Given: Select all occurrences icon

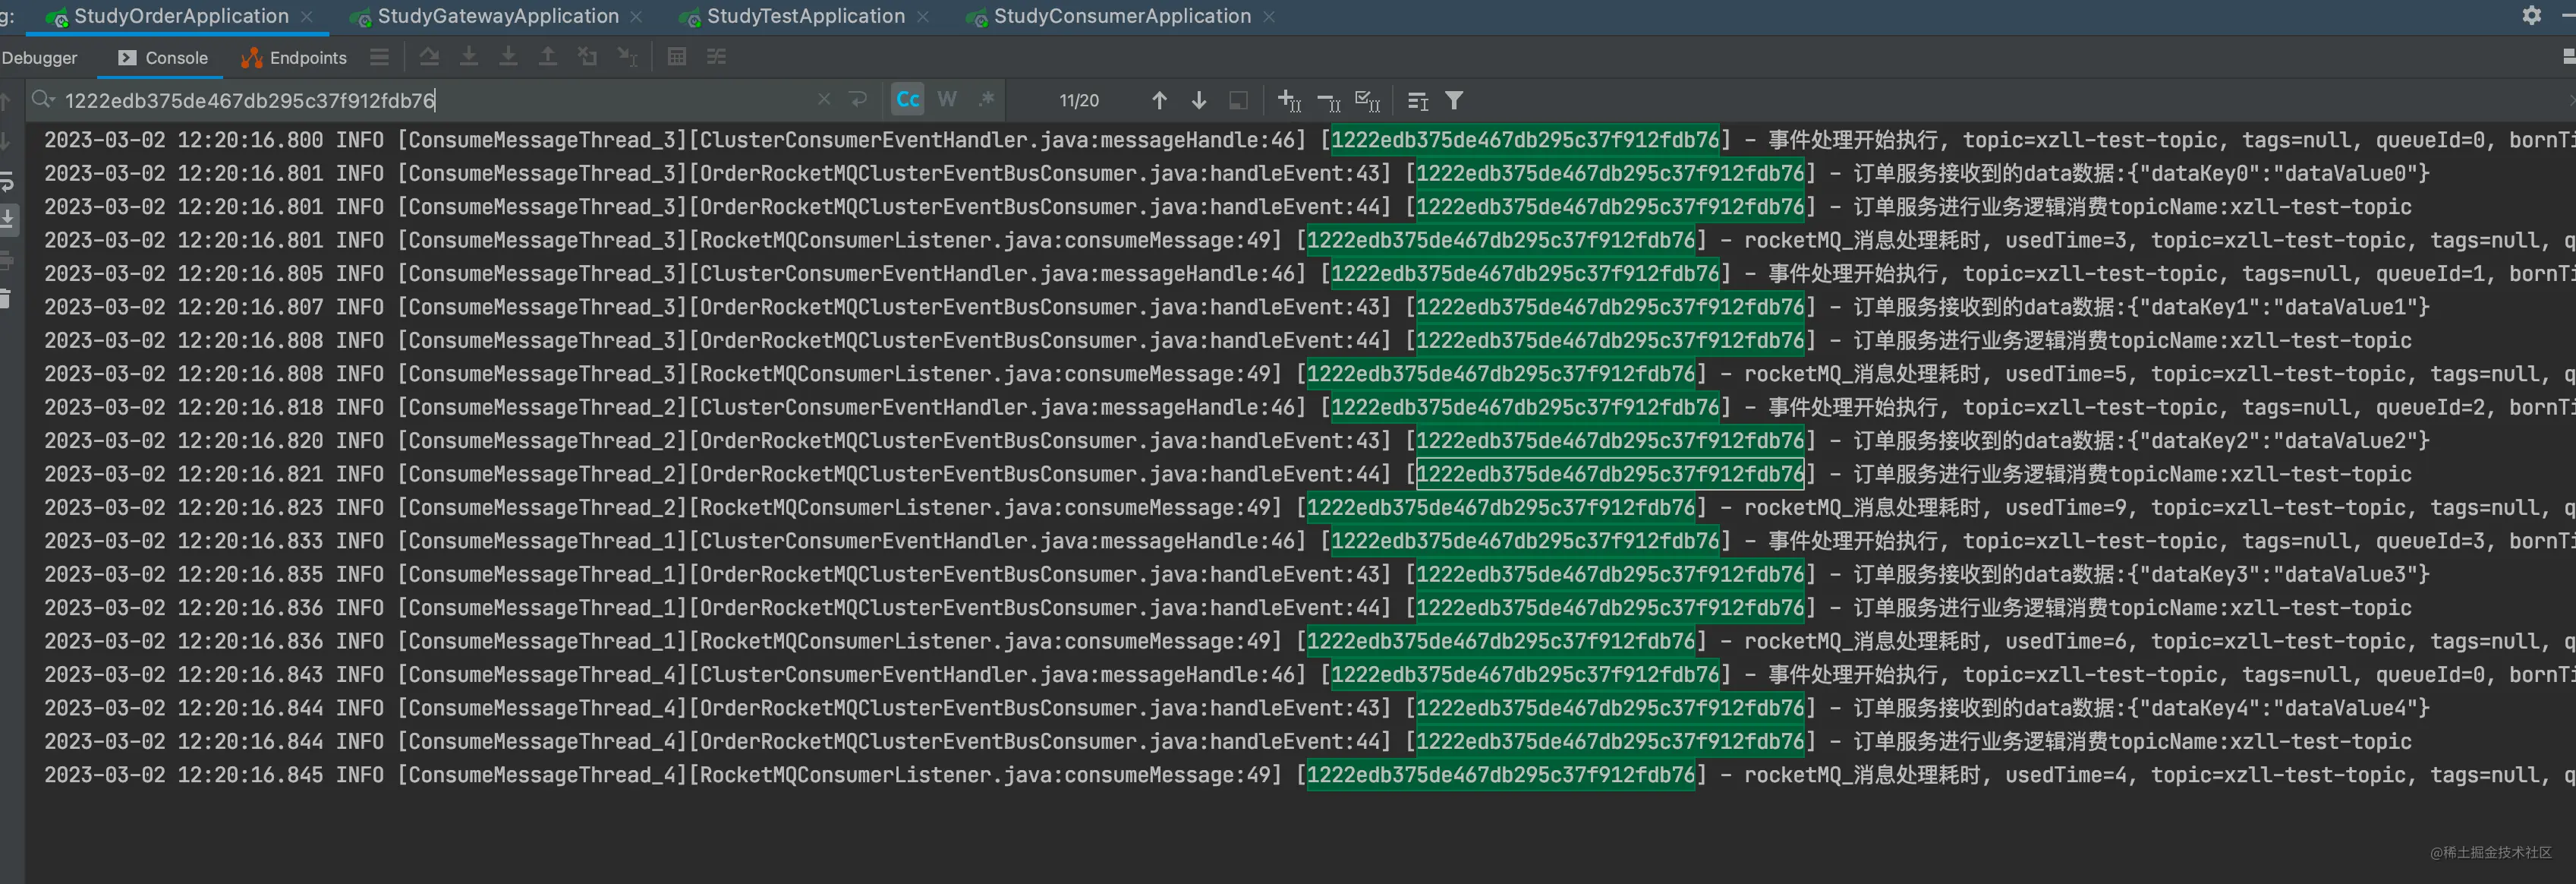Looking at the screenshot, I should [x=1367, y=100].
